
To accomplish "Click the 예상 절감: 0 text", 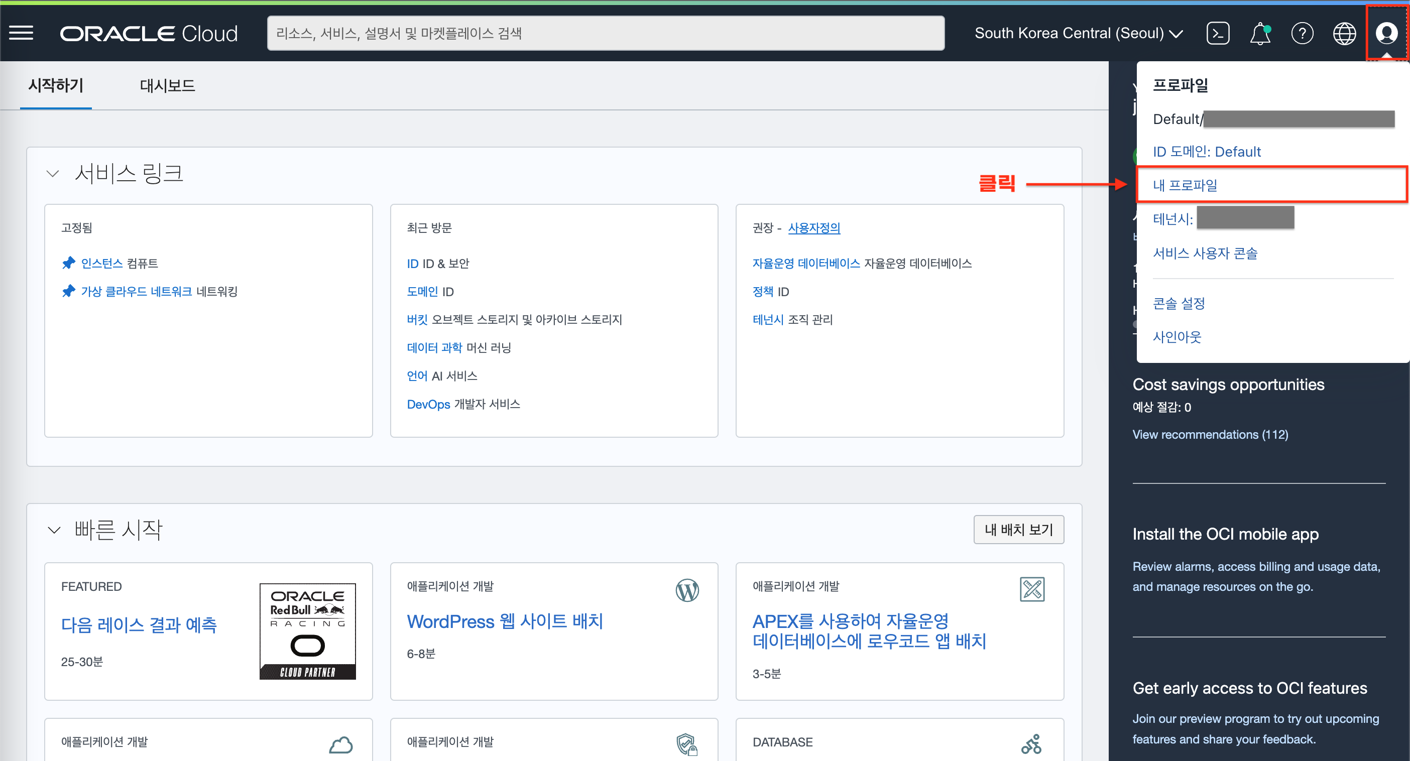I will (1162, 407).
